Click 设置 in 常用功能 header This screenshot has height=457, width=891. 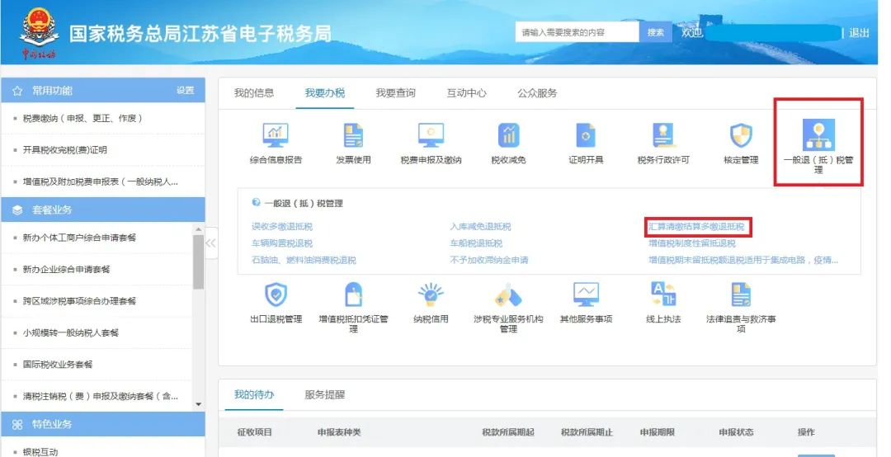click(186, 91)
